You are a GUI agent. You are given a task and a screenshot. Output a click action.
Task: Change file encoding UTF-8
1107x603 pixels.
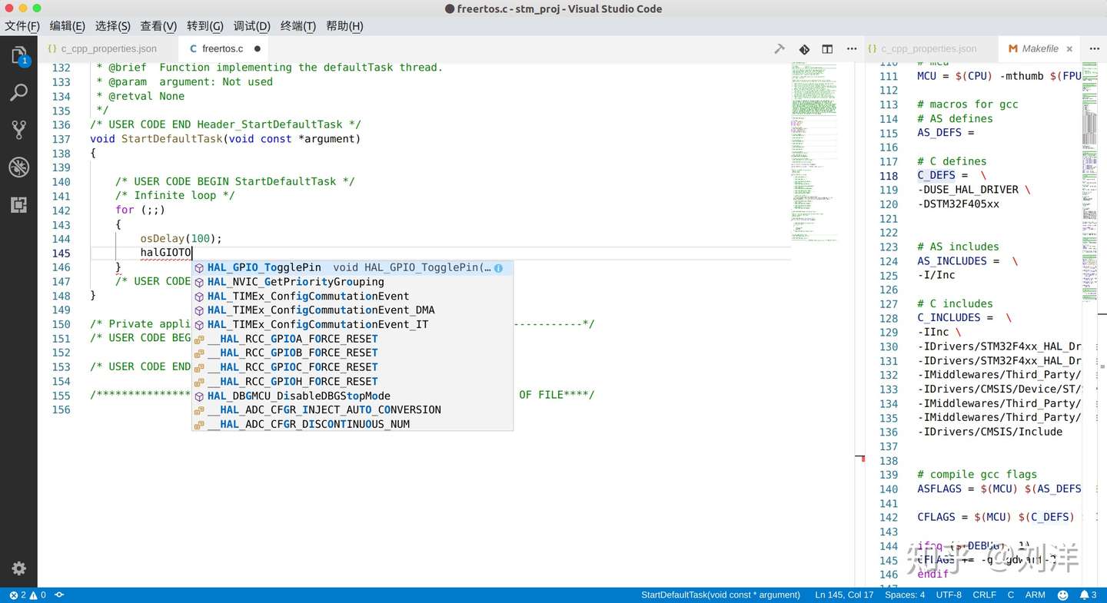(949, 595)
